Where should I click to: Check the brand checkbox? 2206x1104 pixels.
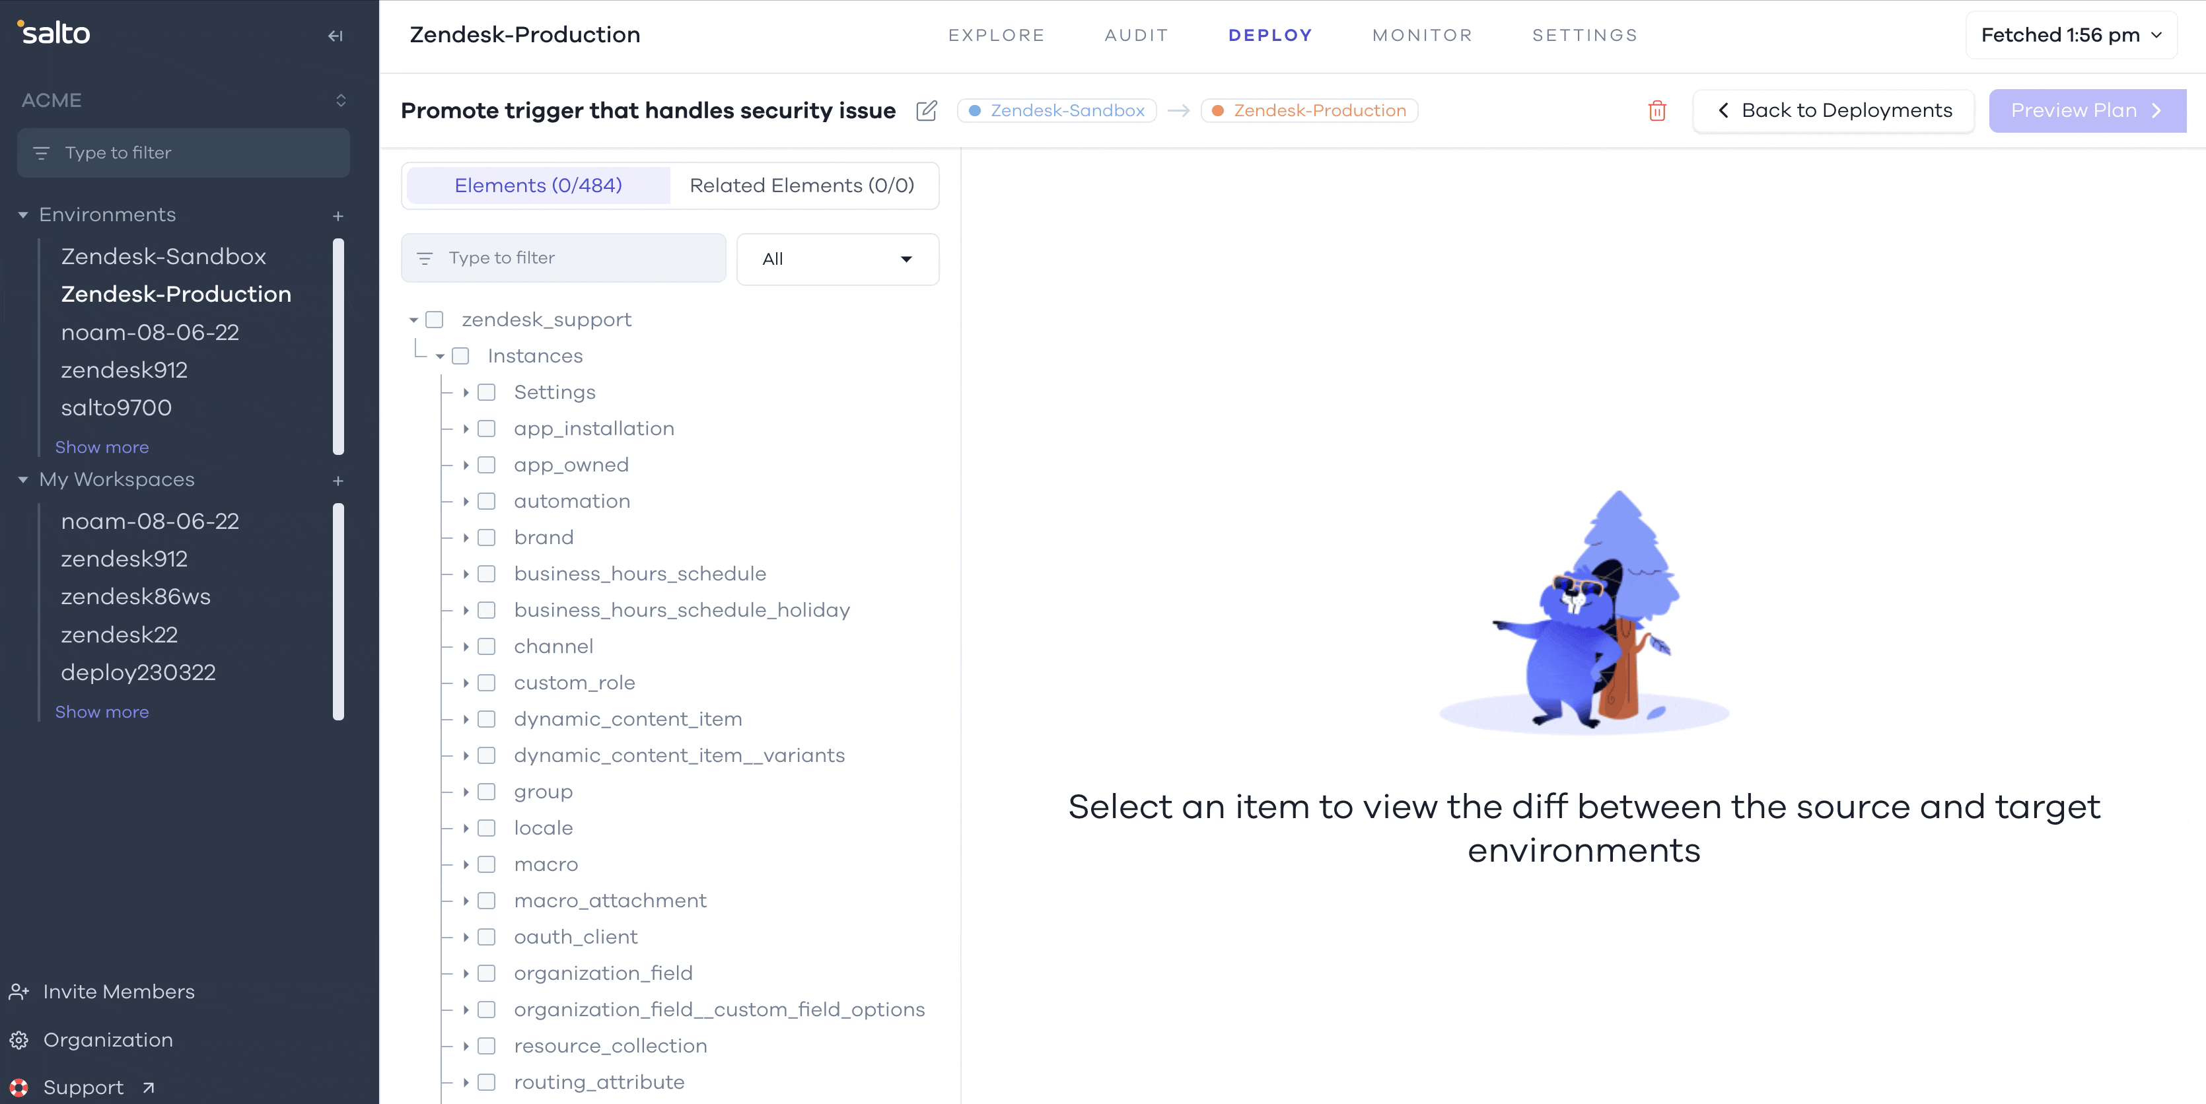coord(486,537)
